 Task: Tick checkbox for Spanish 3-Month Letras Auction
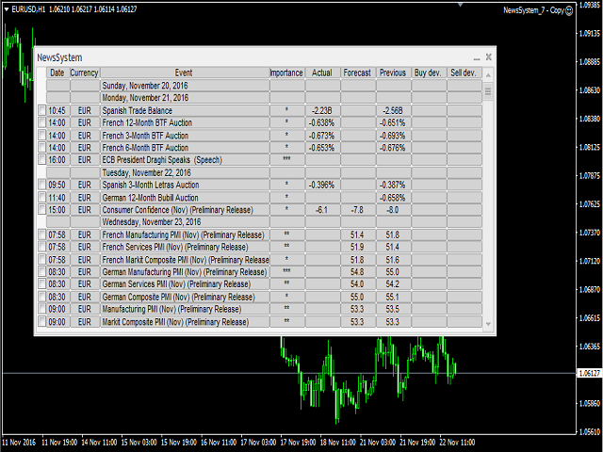coord(41,185)
